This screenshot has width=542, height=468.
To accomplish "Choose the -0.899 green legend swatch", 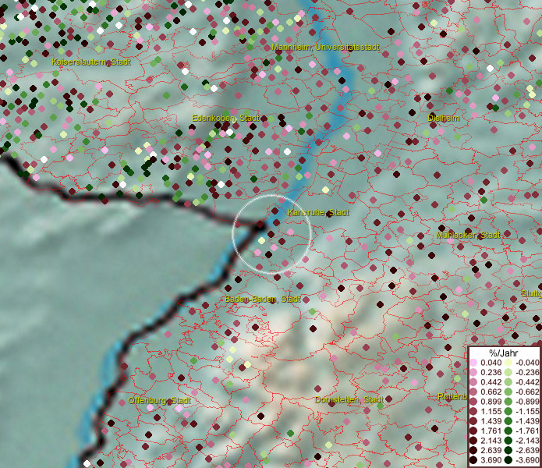I will (x=508, y=402).
